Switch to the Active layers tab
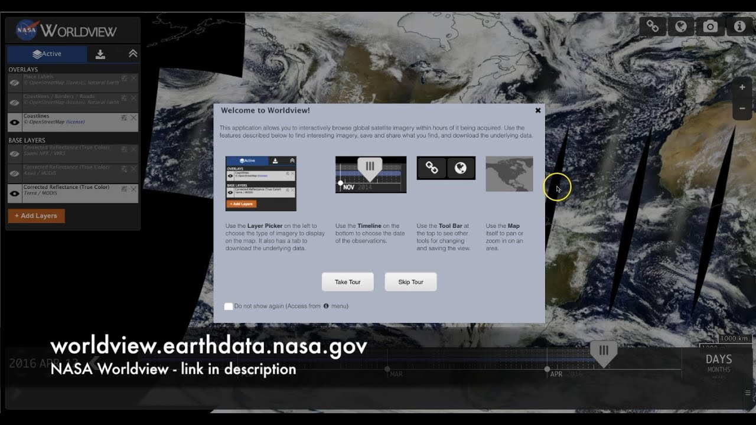Image resolution: width=756 pixels, height=425 pixels. pos(47,54)
